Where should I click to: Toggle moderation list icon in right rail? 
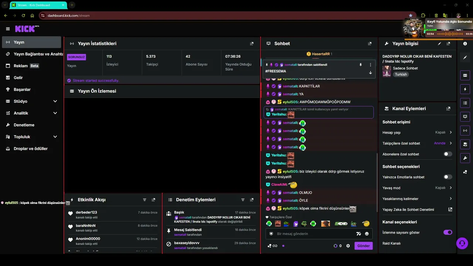pyautogui.click(x=465, y=103)
